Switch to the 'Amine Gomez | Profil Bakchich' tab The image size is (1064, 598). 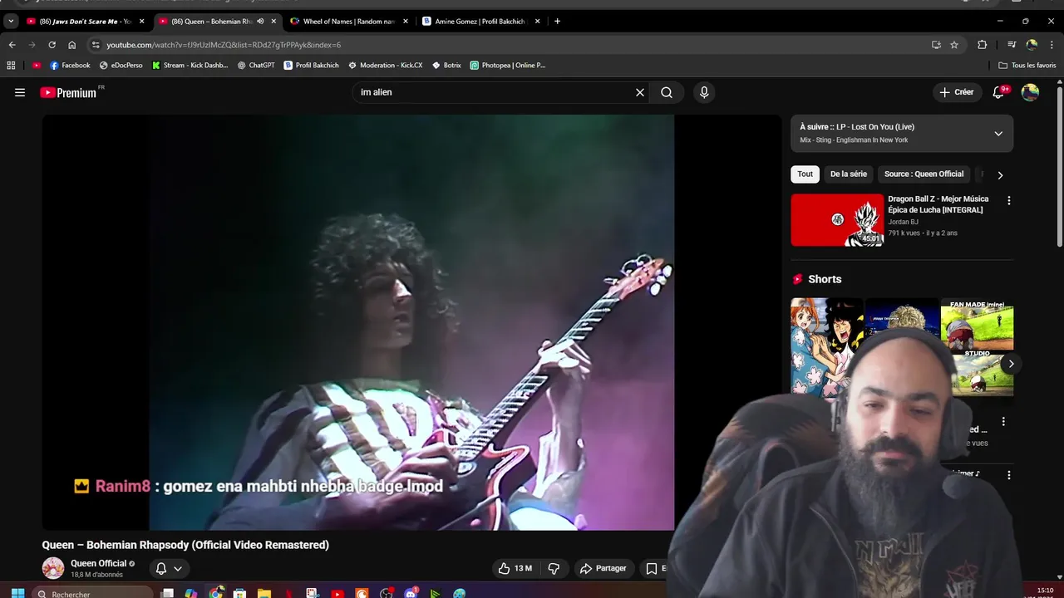[480, 21]
